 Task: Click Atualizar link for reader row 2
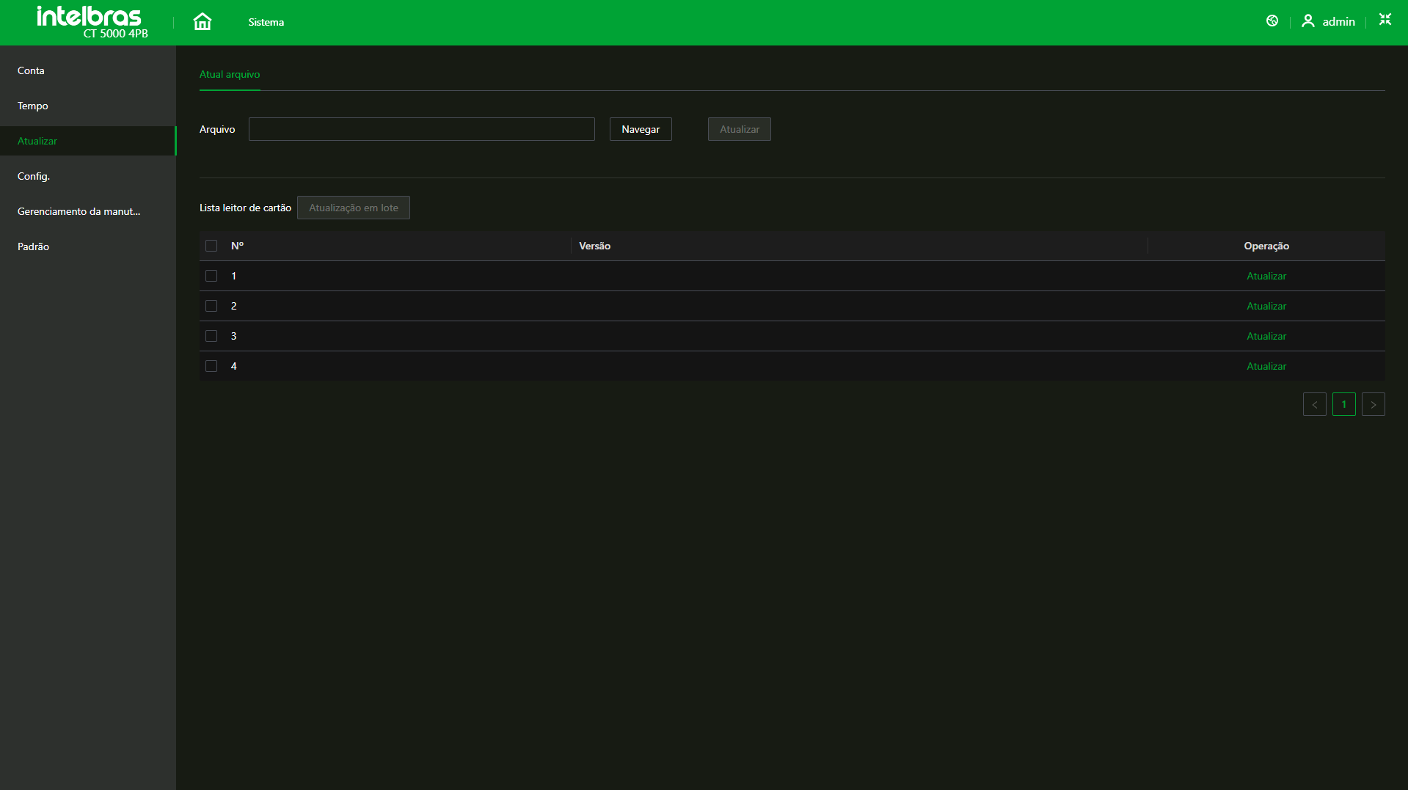pyautogui.click(x=1266, y=306)
